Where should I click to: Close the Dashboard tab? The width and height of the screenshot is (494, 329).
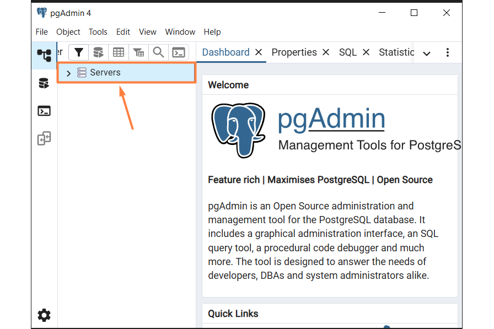pos(259,52)
